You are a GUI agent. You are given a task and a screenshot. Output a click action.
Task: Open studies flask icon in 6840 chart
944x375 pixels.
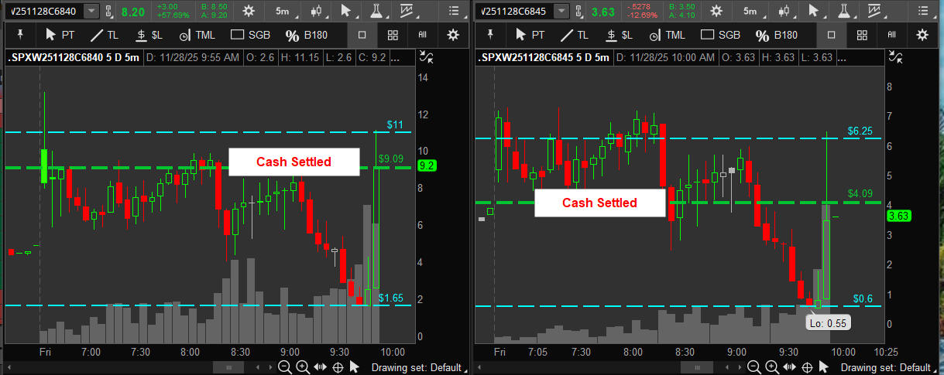(377, 12)
